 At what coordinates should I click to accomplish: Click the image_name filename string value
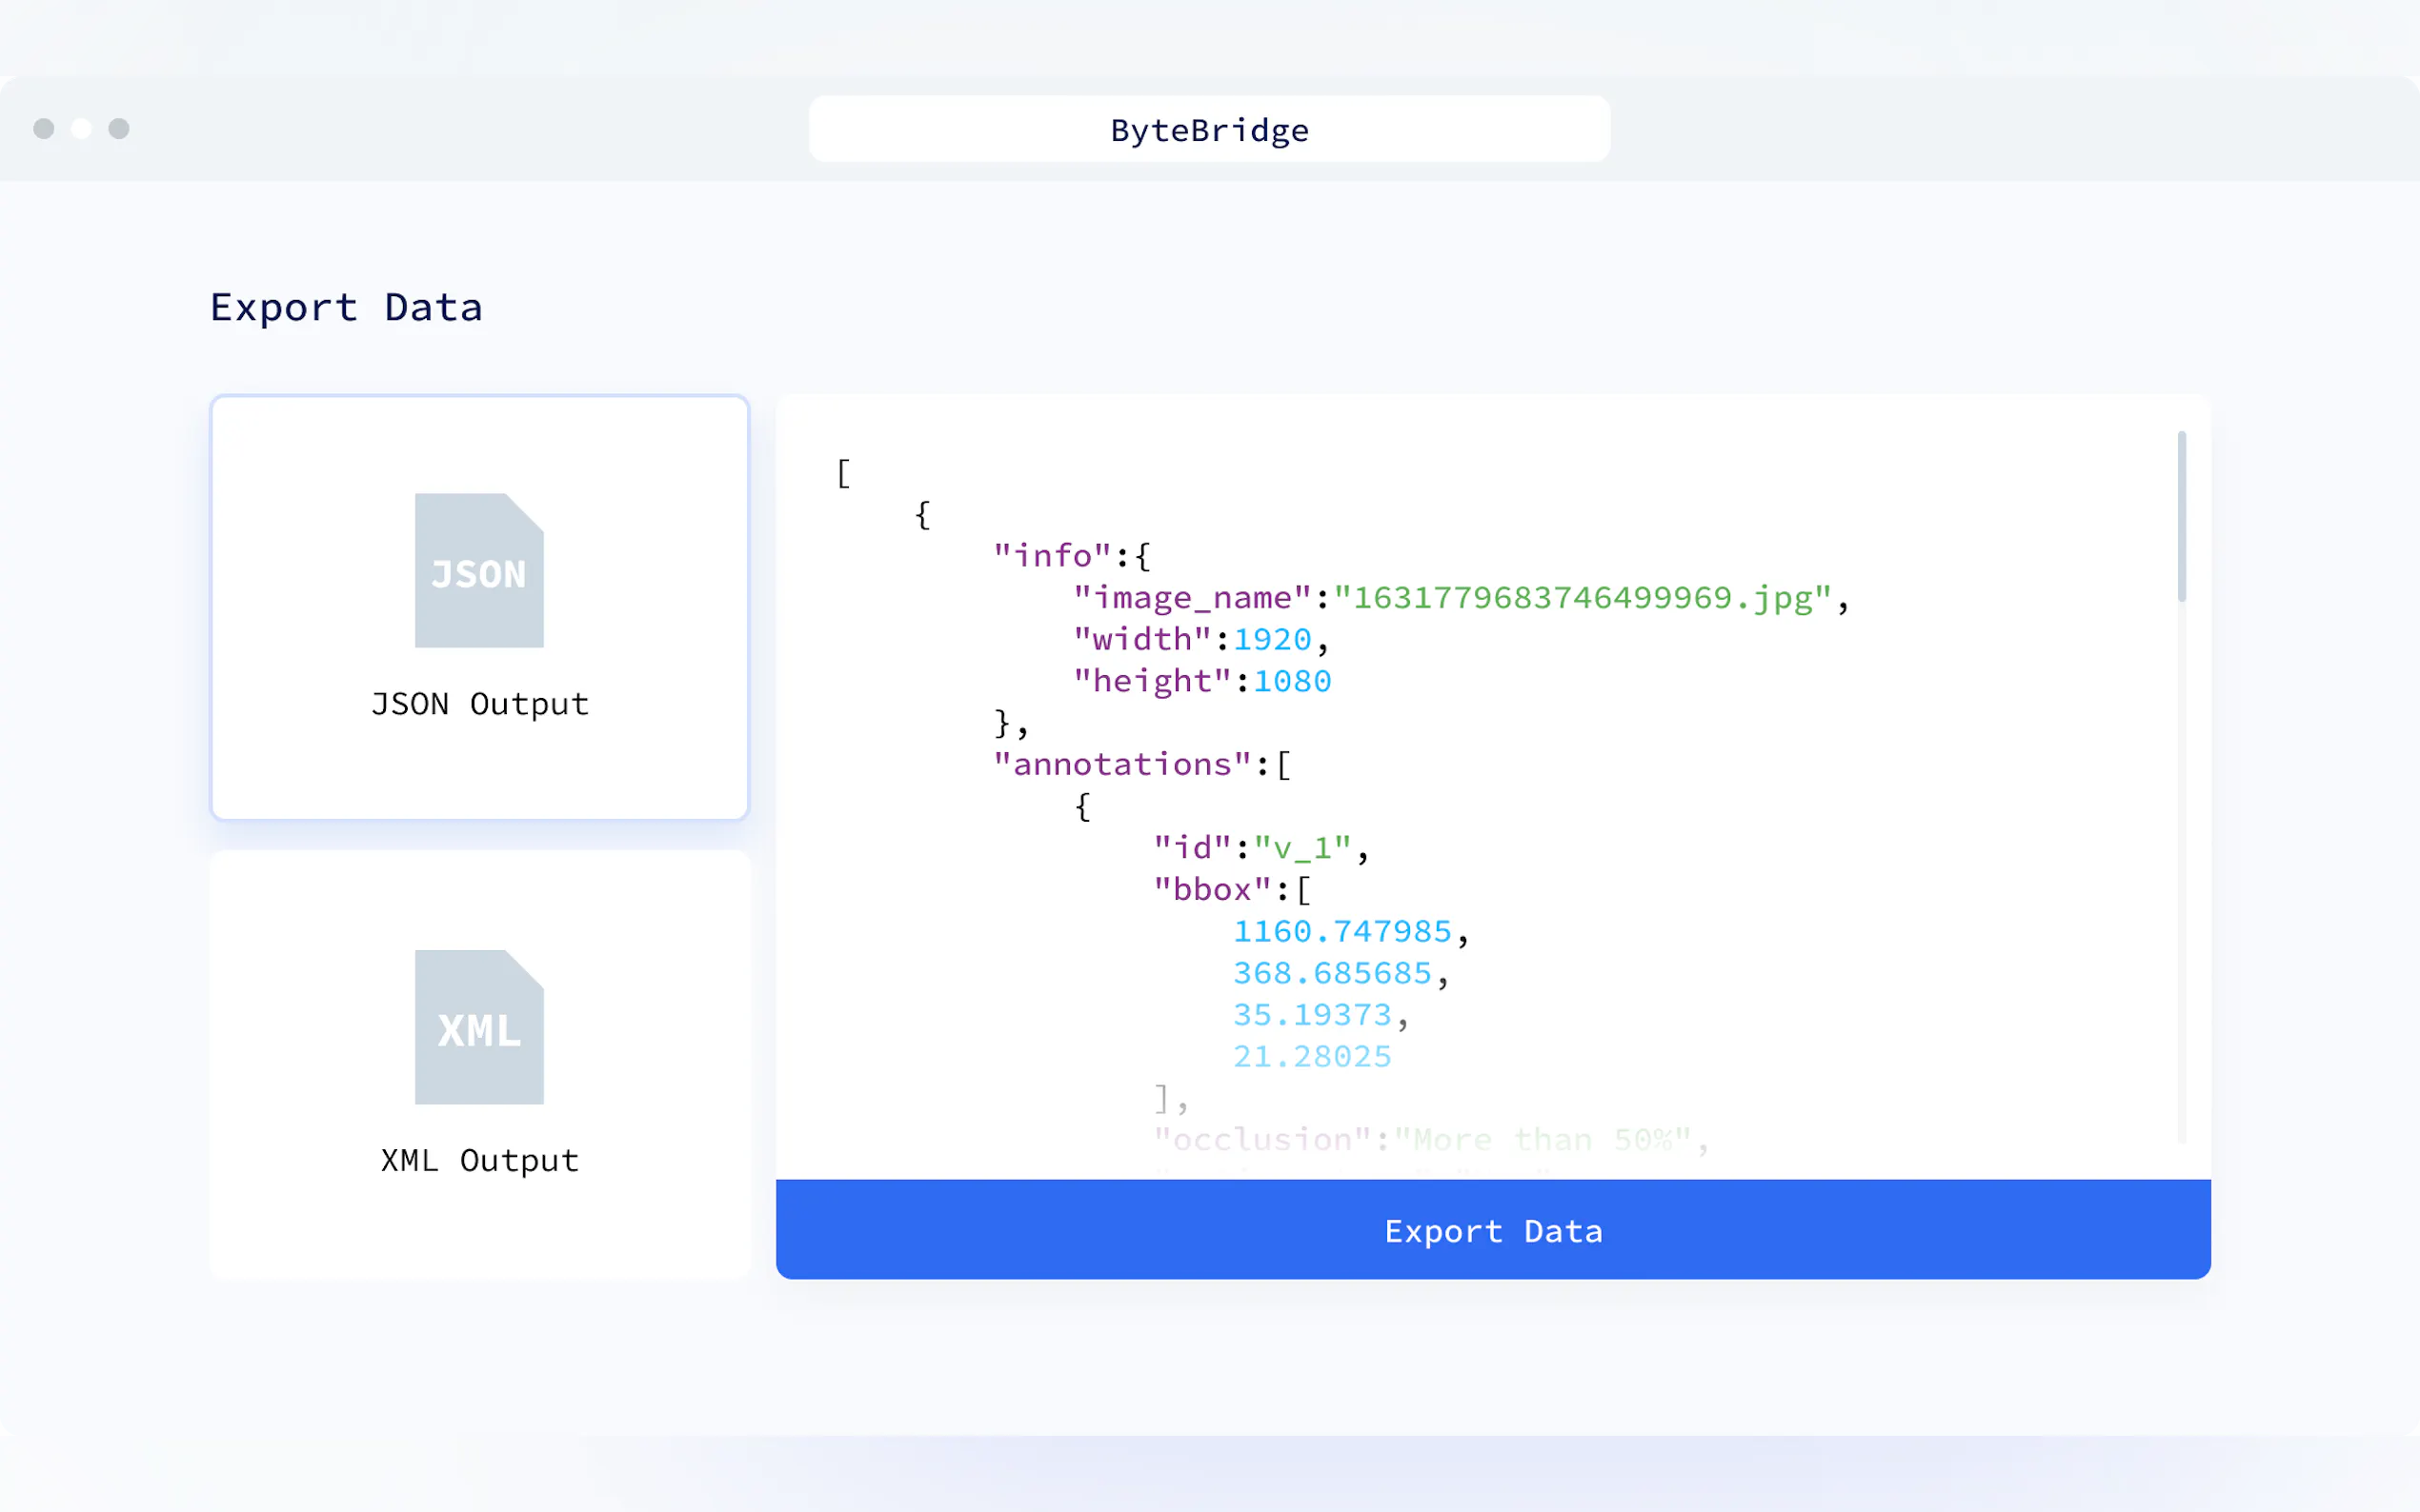1583,598
